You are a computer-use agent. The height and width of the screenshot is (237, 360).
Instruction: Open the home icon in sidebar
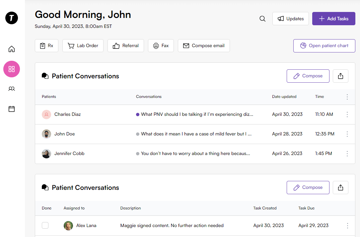[x=12, y=49]
